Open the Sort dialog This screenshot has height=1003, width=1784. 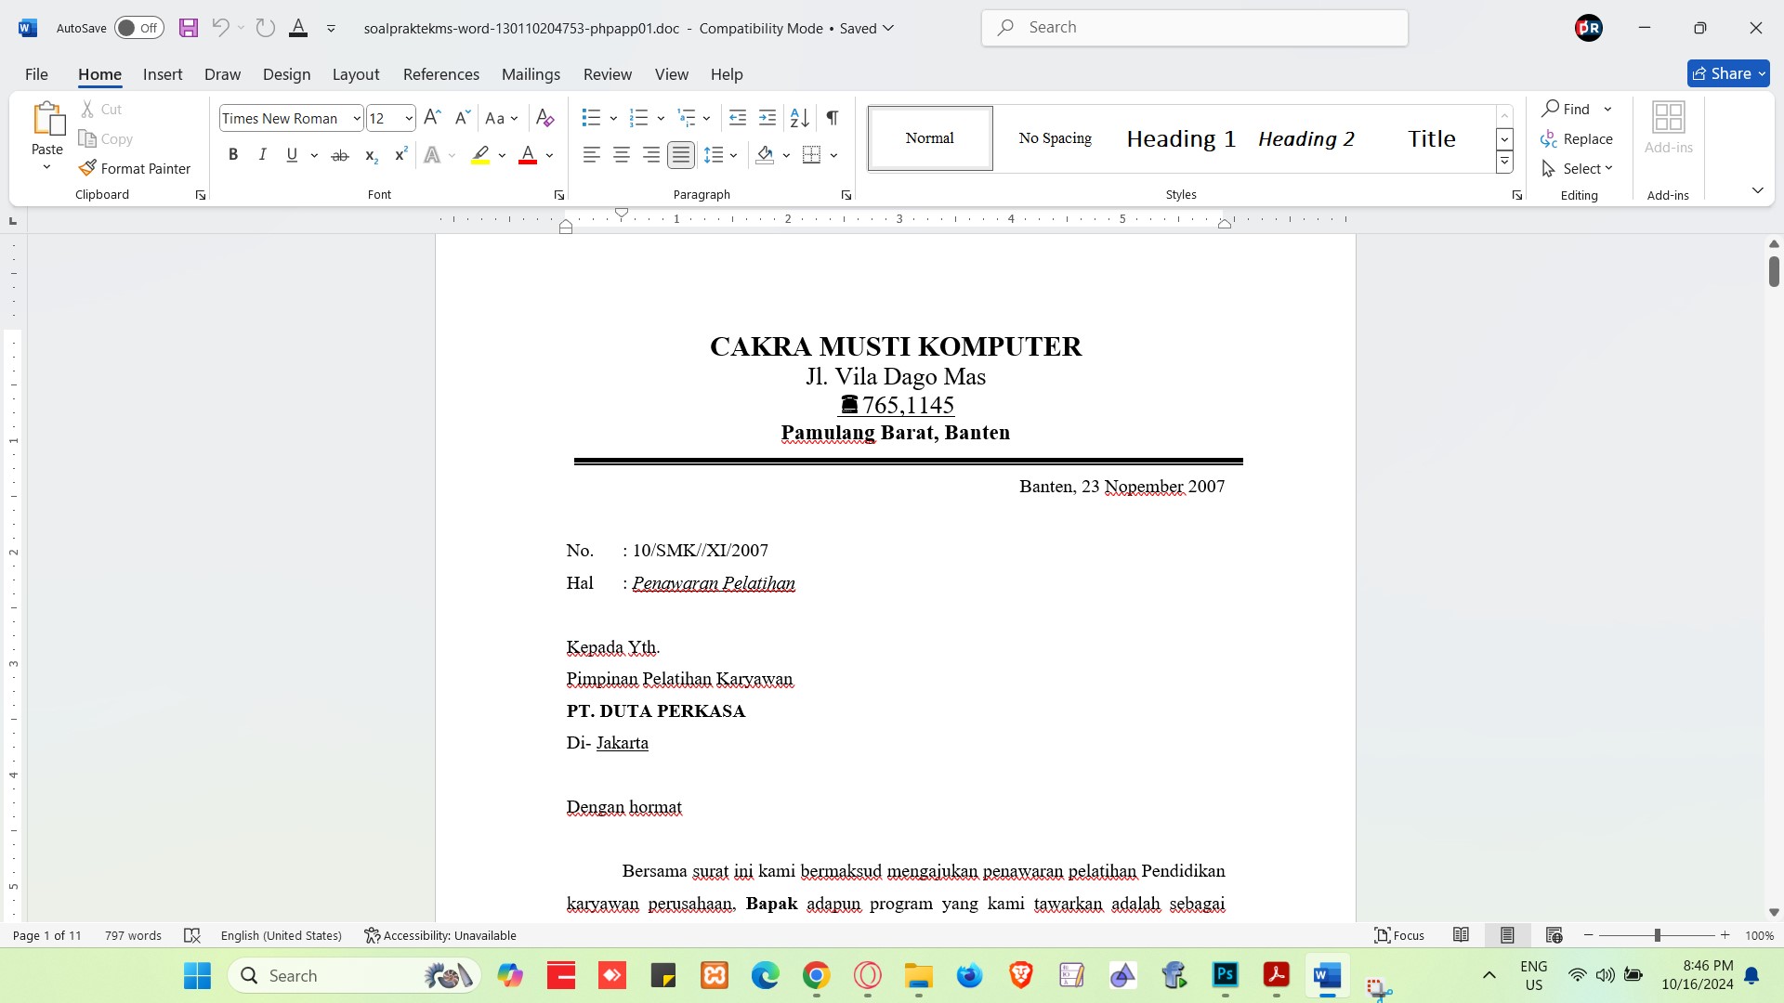(x=798, y=118)
